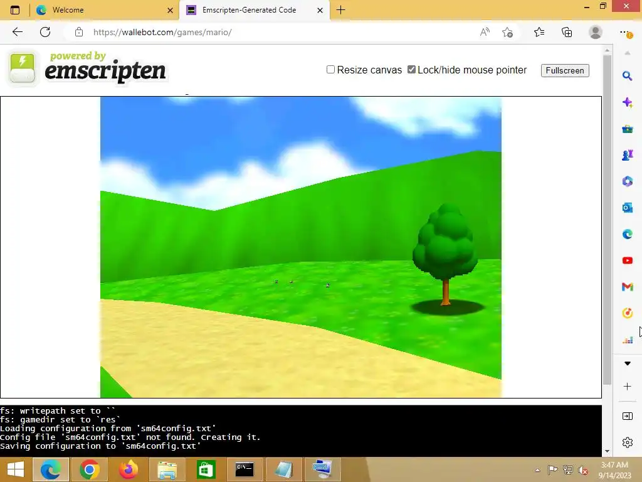
Task: Open the Windows Start button
Action: [x=16, y=469]
